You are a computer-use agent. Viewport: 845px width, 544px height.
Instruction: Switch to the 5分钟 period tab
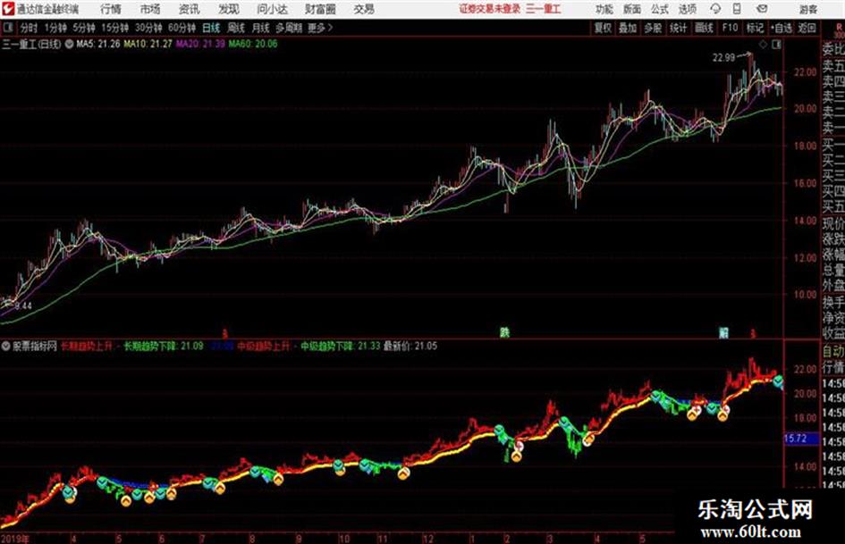[x=84, y=28]
